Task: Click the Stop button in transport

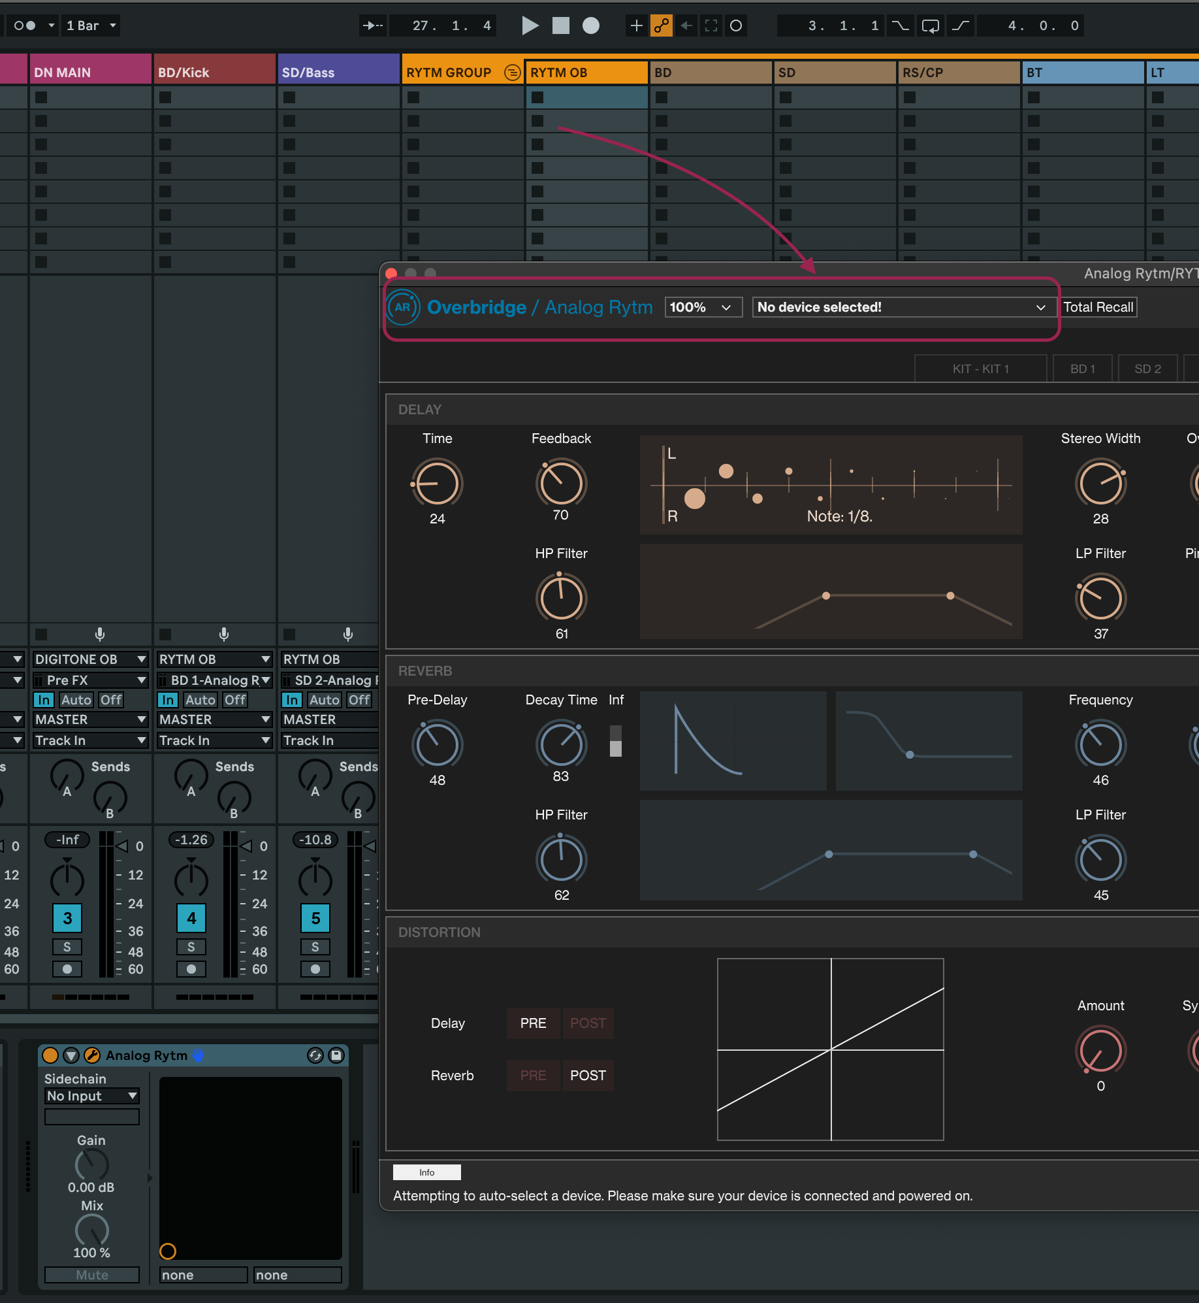Action: pos(560,25)
